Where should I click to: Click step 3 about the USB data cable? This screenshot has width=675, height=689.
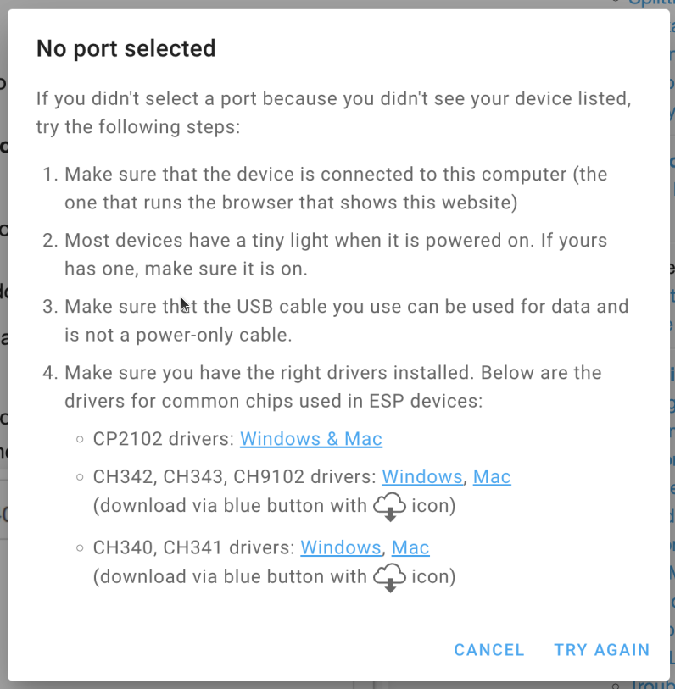tap(346, 320)
